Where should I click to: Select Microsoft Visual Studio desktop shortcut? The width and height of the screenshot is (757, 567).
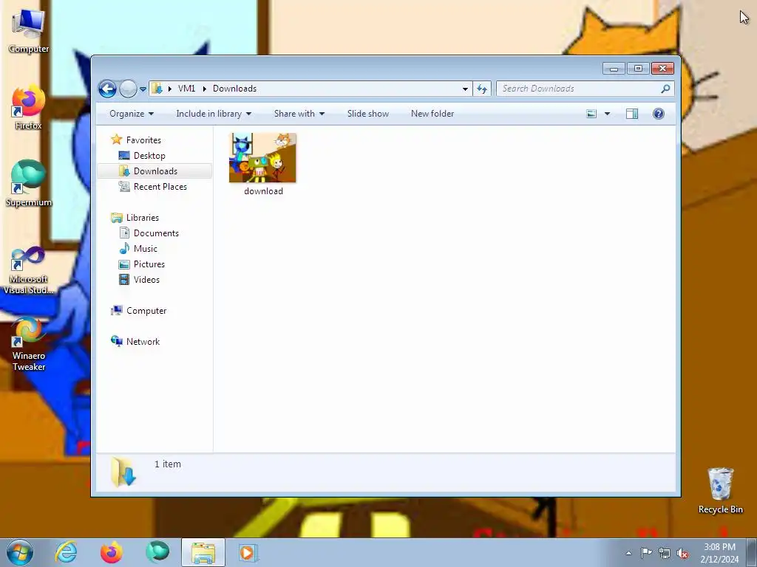29,270
